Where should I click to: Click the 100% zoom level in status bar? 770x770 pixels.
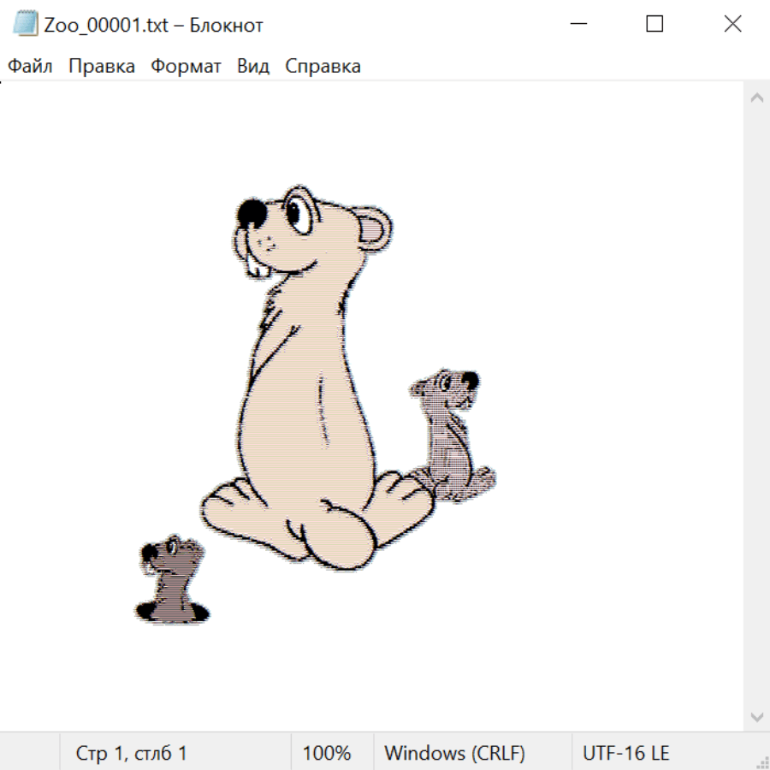(327, 753)
